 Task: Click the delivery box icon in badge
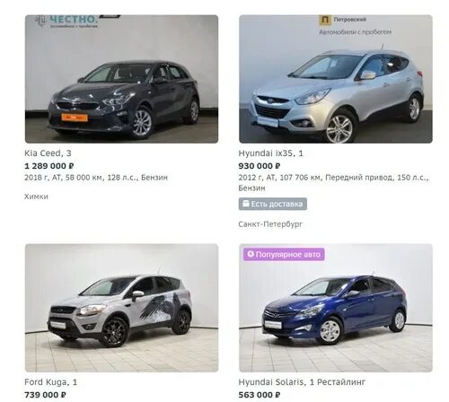click(x=246, y=204)
